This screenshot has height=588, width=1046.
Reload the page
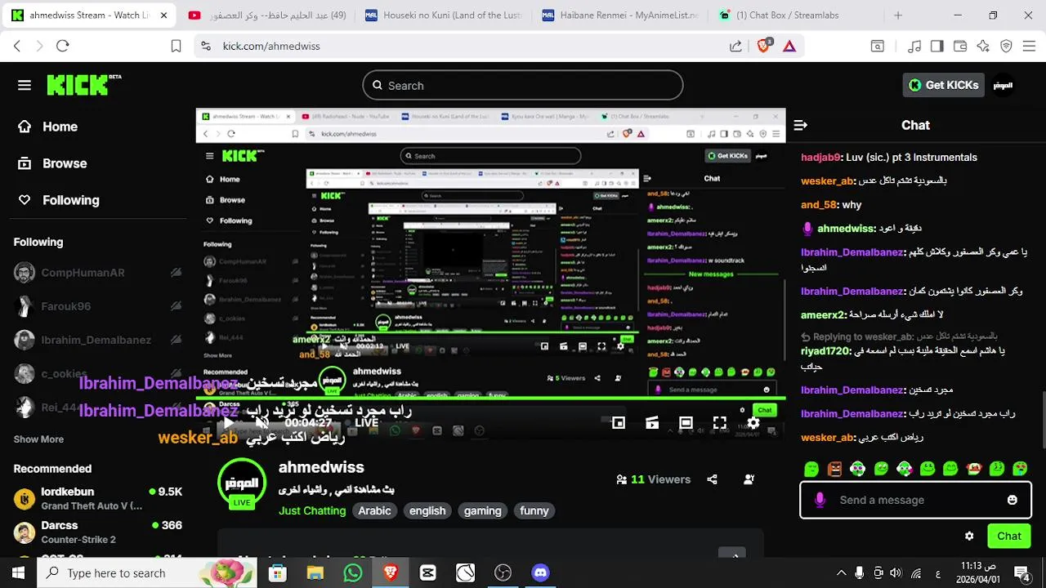[x=63, y=47]
